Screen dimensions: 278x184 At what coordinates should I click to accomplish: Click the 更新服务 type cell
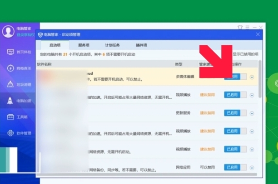pos(183,113)
